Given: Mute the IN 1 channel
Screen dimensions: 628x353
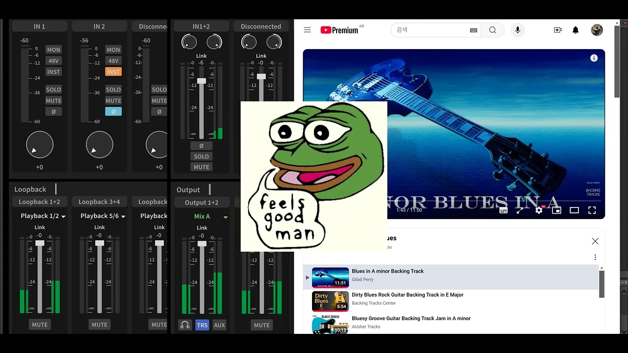Looking at the screenshot, I should pos(53,101).
